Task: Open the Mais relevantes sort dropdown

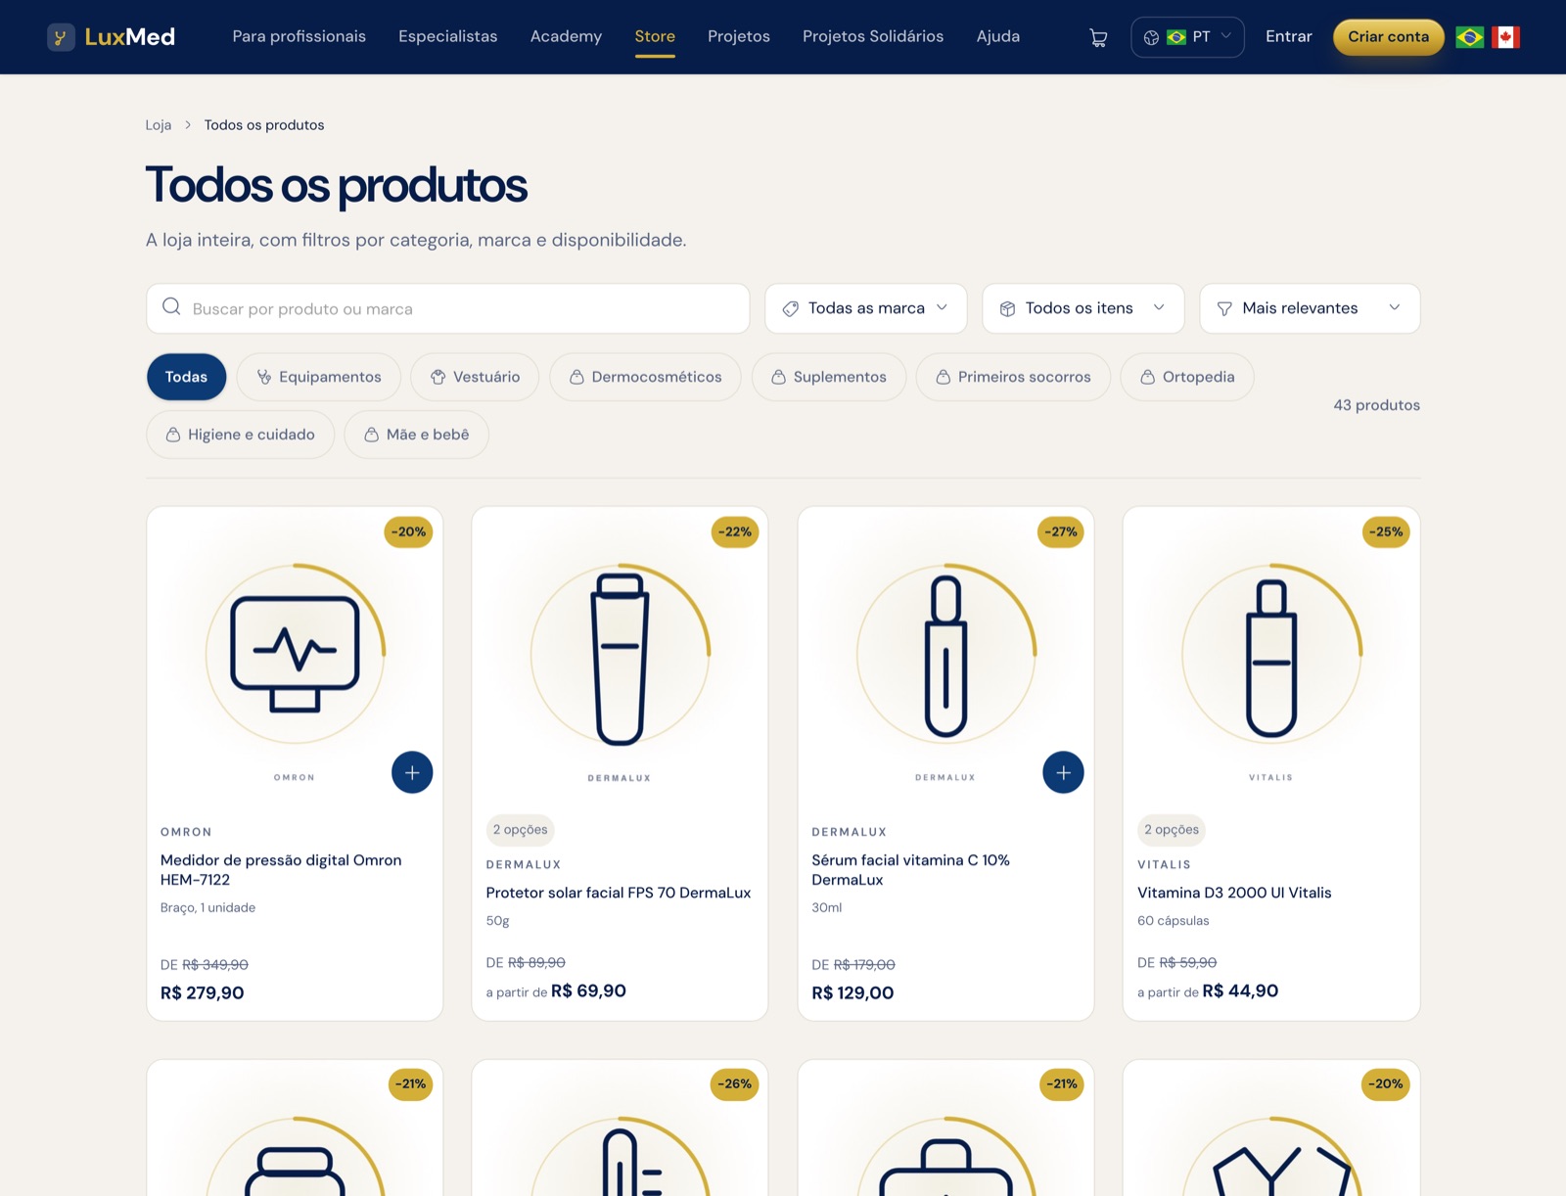Action: tap(1310, 308)
